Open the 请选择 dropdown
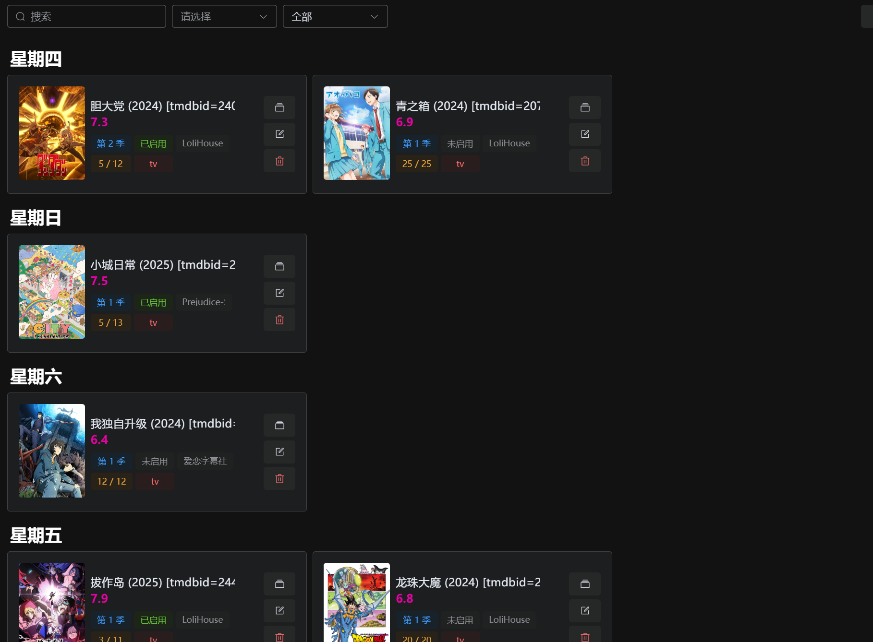This screenshot has height=642, width=873. click(x=224, y=17)
